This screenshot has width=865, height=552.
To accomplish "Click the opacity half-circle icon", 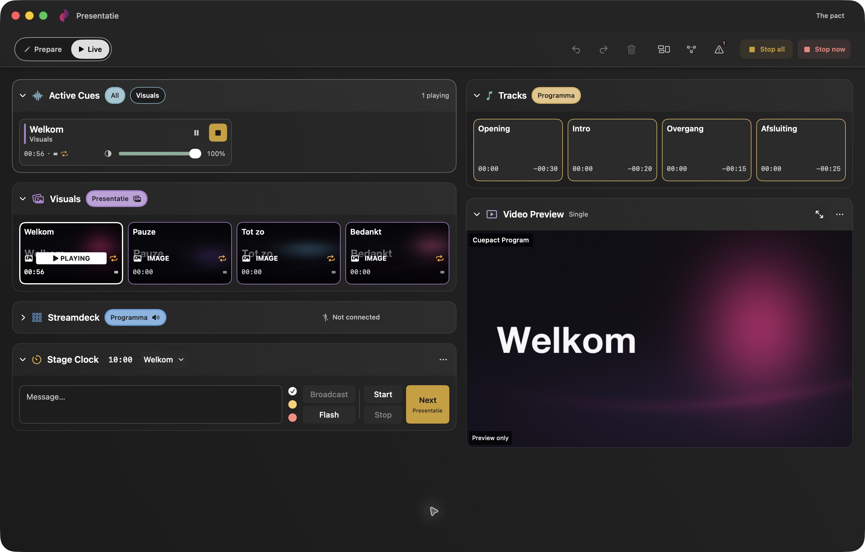I will [108, 154].
